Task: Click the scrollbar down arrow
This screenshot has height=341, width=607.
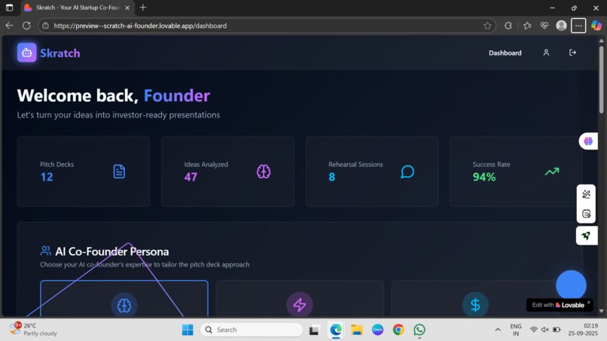Action: 601,311
